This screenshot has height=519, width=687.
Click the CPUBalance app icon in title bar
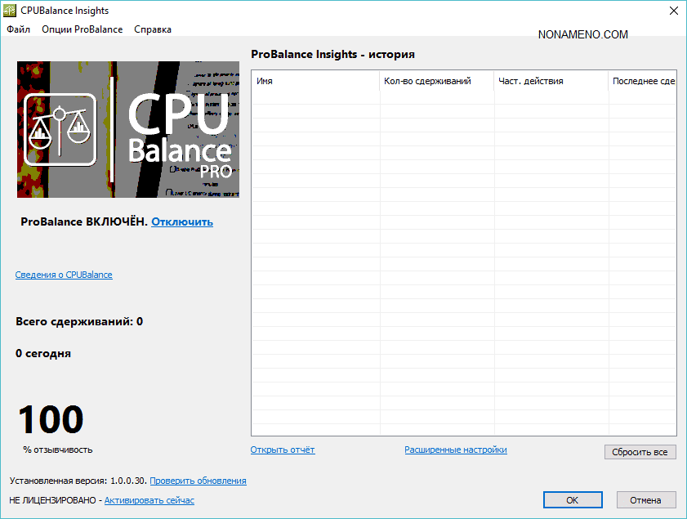click(11, 11)
